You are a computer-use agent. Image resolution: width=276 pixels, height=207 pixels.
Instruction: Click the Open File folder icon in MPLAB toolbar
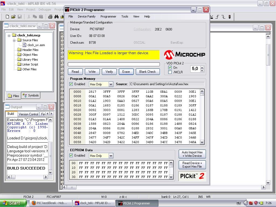13,17
